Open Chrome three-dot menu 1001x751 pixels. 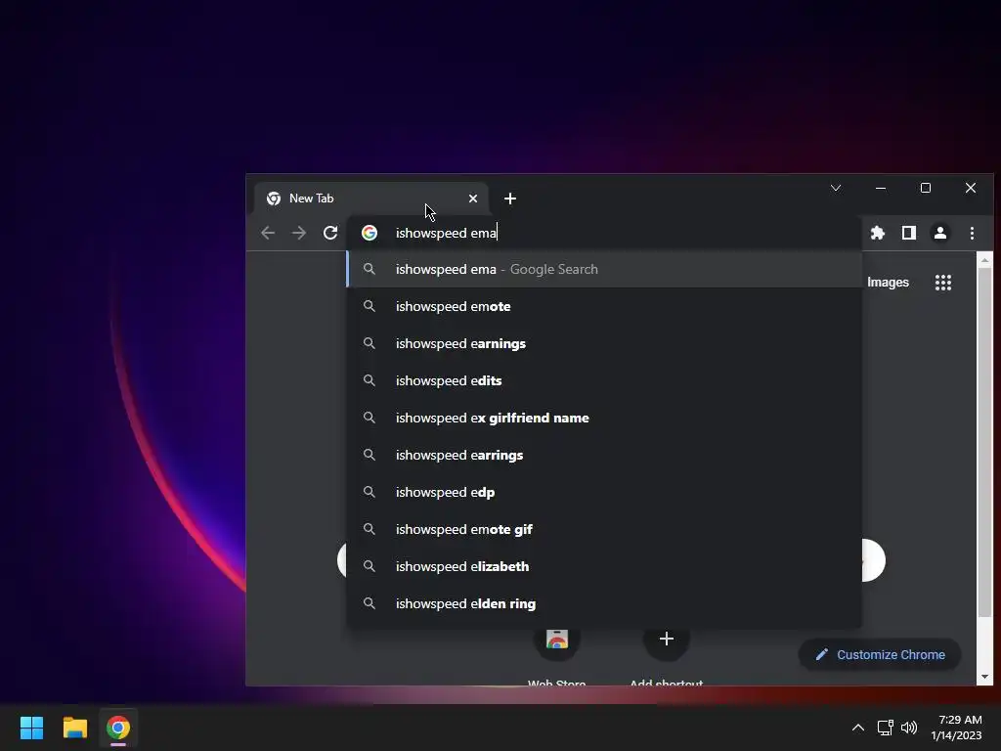pyautogui.click(x=972, y=233)
